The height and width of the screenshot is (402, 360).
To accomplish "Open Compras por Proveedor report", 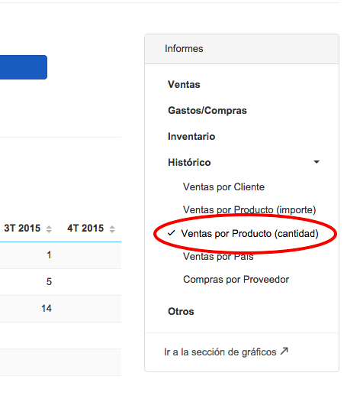I will pos(236,280).
